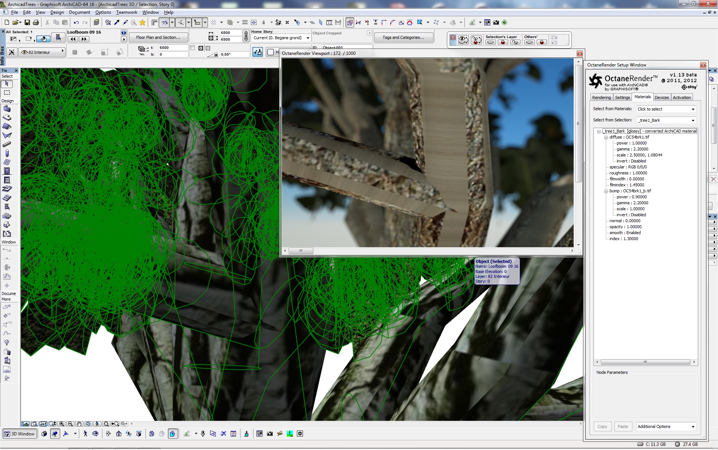Toggle the chain link dimensions lock
The image size is (718, 450).
[x=246, y=36]
